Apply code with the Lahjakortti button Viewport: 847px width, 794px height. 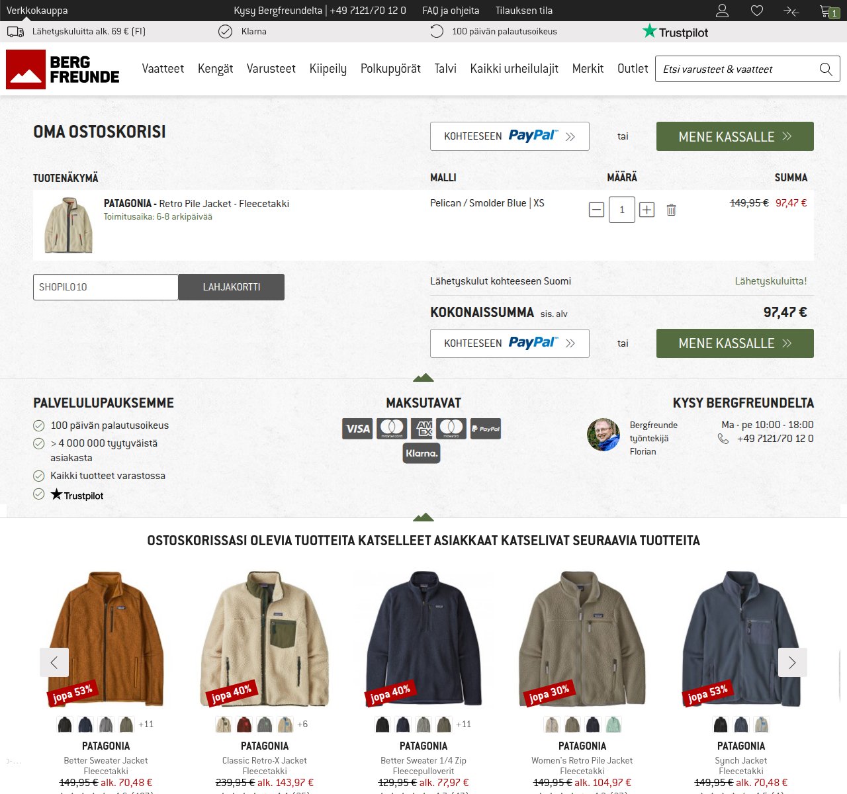(x=232, y=287)
